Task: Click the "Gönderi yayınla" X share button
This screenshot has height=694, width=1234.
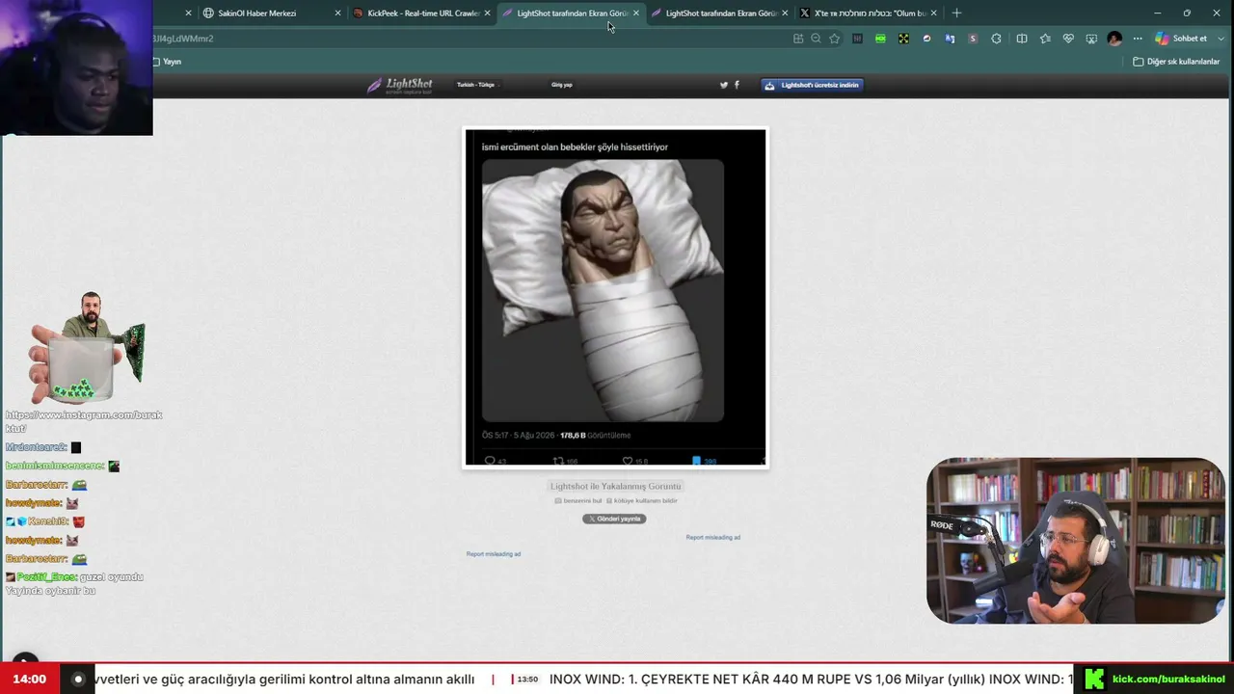Action: coord(614,519)
